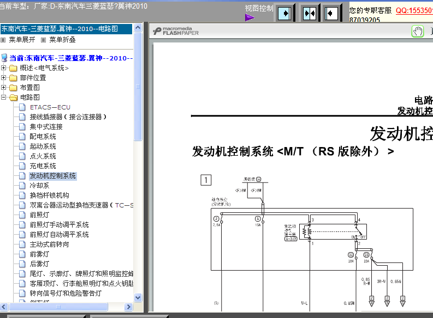Click the page icon beside 起动系统

pyautogui.click(x=22, y=146)
